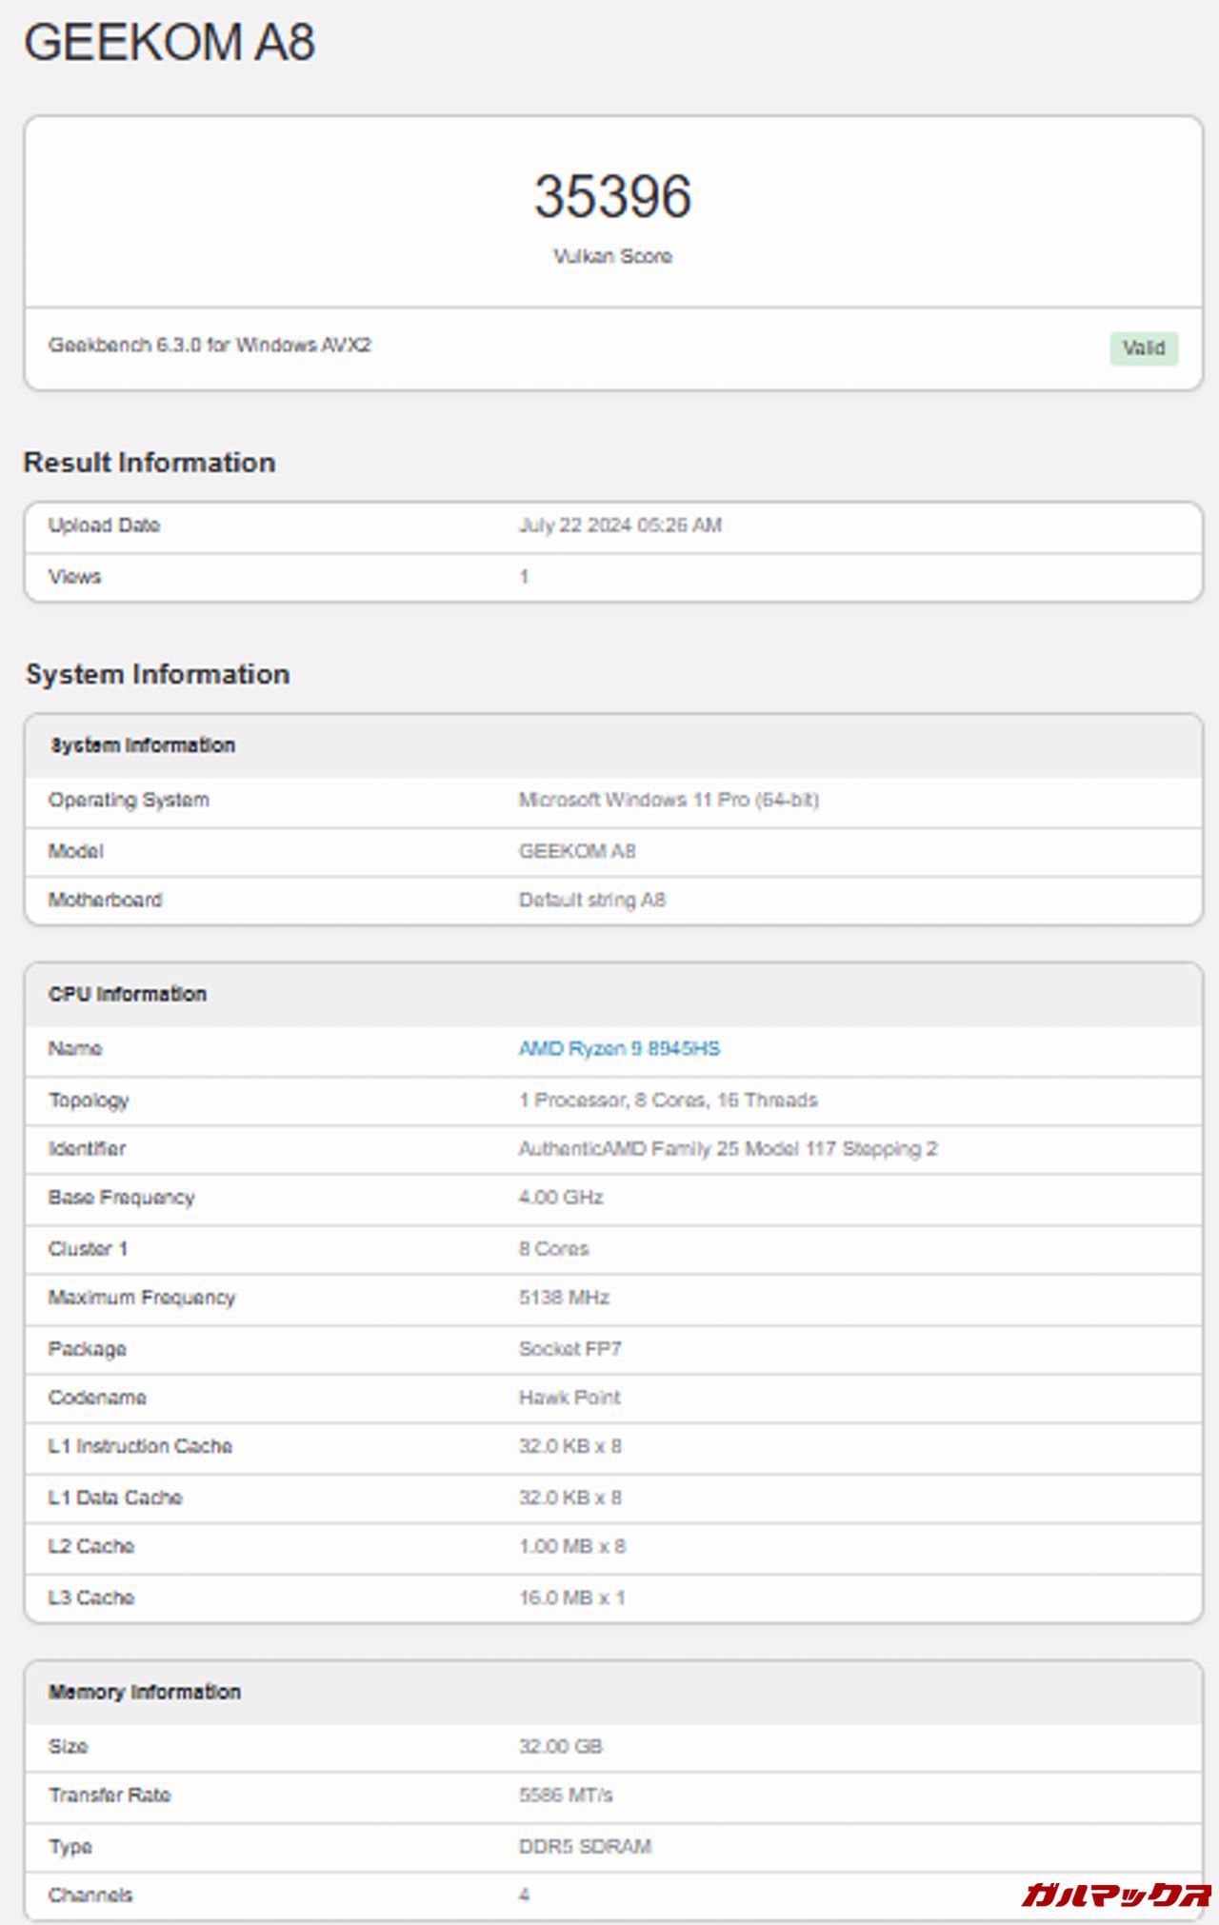The image size is (1219, 1925).
Task: Select the Geekbench 6.3.0 for Windows AVX2 text
Action: tap(210, 345)
